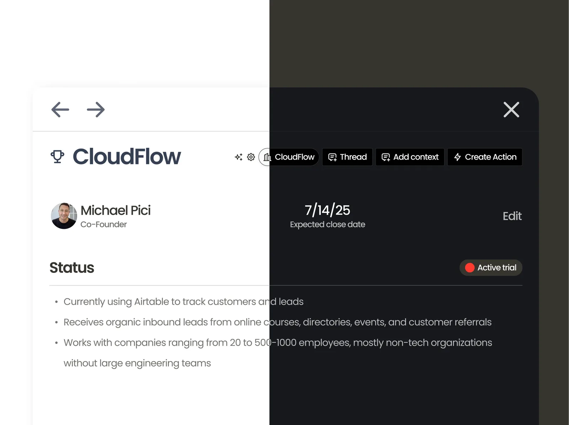Go back with the left arrow
The image size is (569, 425).
coord(60,109)
